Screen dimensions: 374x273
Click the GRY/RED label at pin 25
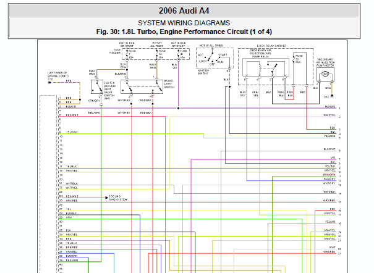click(72, 200)
